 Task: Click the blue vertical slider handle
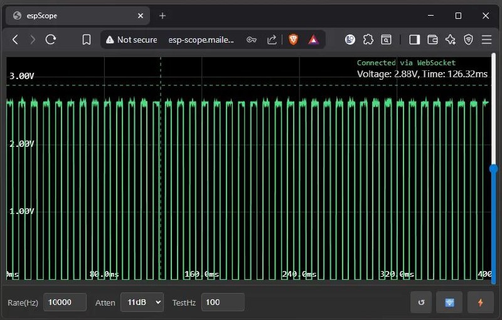pos(494,169)
